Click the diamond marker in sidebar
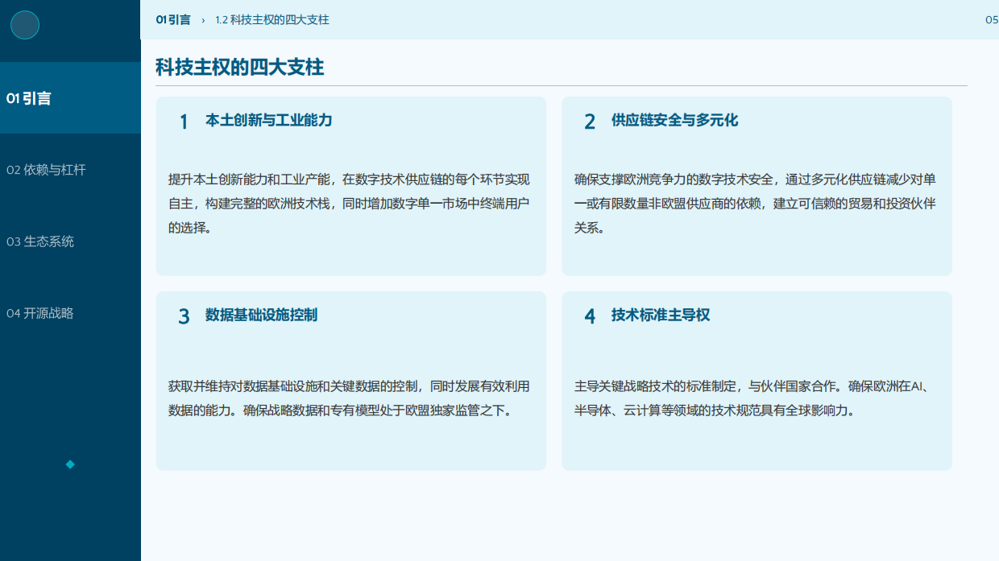The image size is (999, 561). pyautogui.click(x=70, y=464)
